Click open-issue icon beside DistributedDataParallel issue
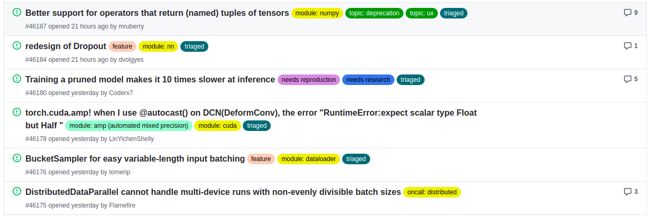Screen dimensions: 651x216 click(17, 192)
